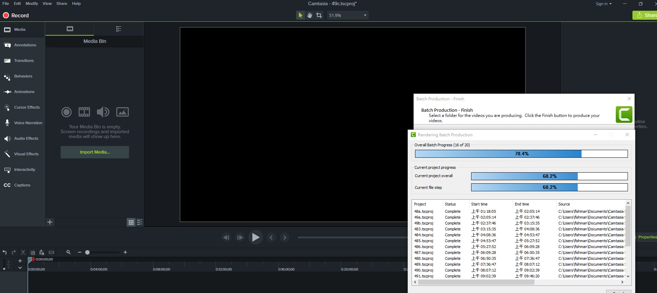
Task: Click the Undo icon in timeline toolbar
Action: (x=4, y=253)
